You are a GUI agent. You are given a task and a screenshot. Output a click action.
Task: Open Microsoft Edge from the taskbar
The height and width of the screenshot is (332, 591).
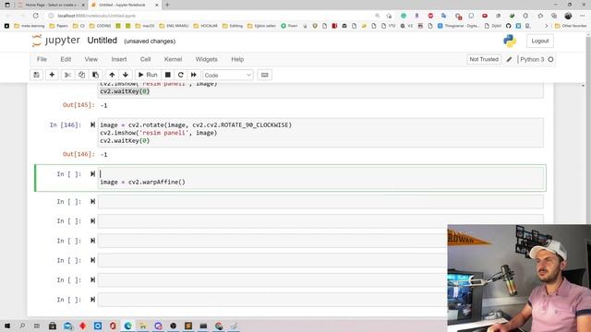tap(127, 326)
